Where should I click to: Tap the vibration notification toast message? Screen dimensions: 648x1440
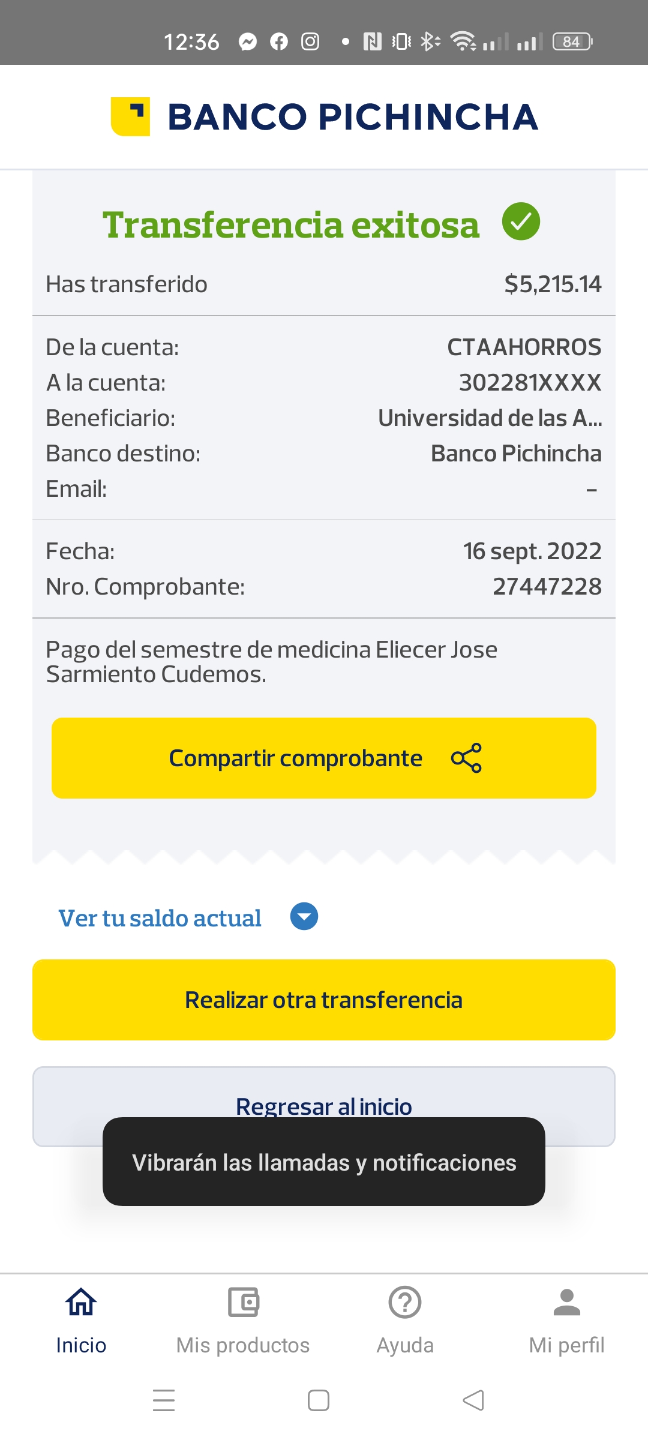click(324, 1162)
